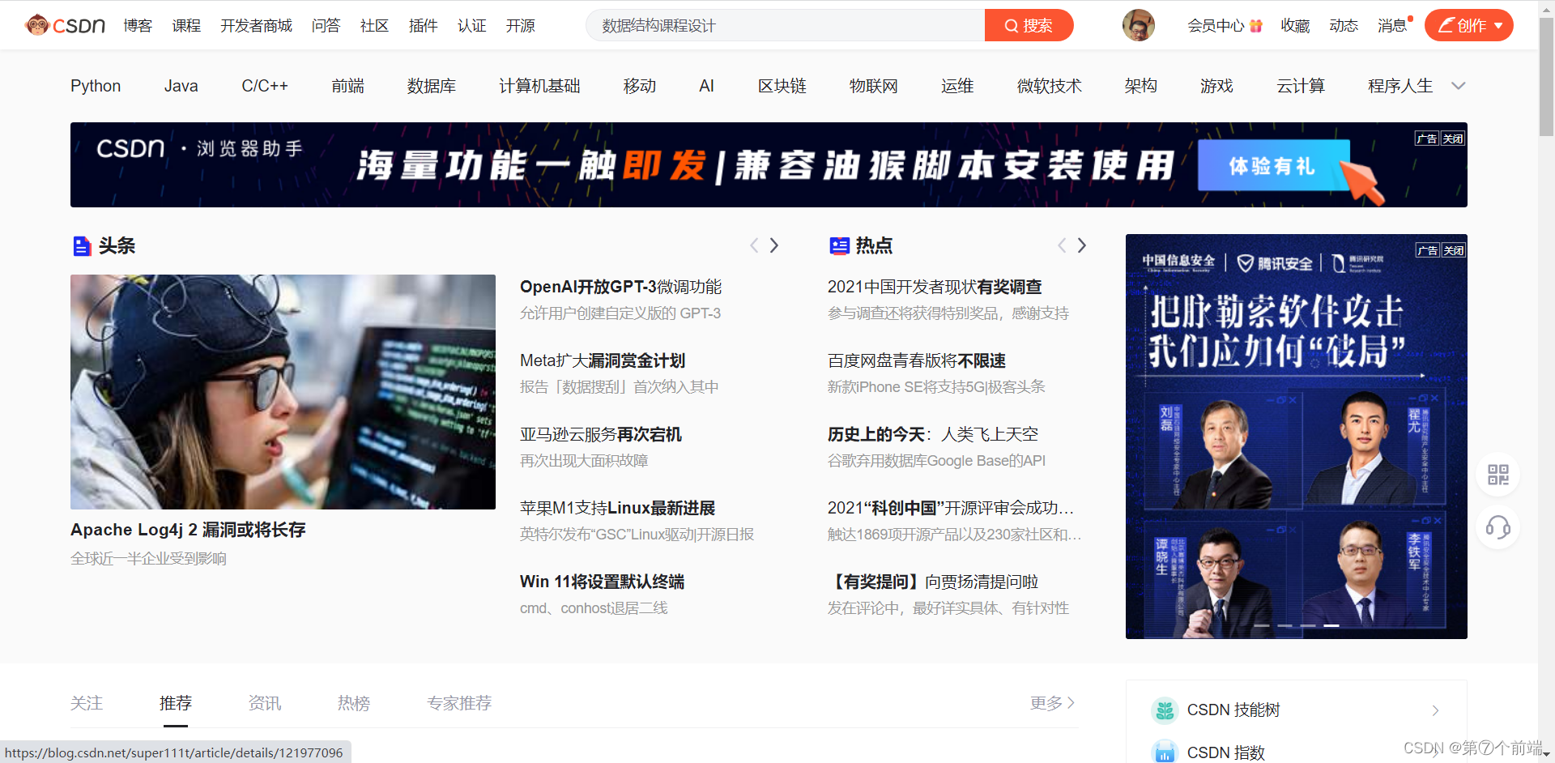1555x763 pixels.
Task: Select the Python category
Action: tap(96, 86)
